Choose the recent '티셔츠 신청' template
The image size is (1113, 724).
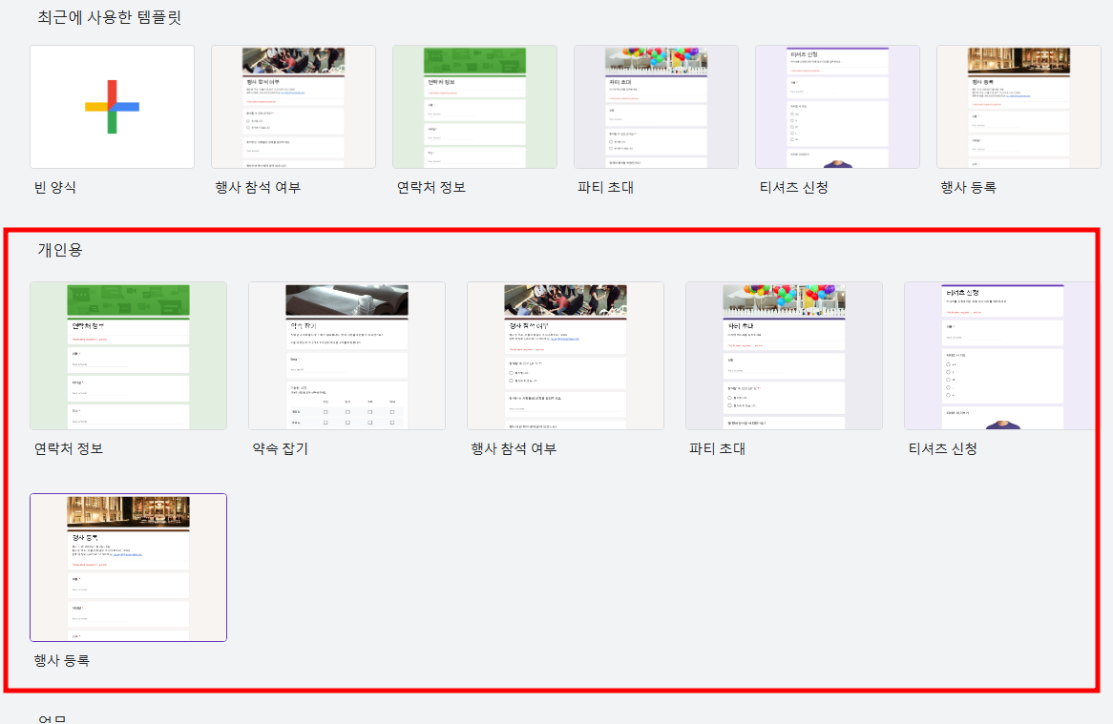coord(837,106)
